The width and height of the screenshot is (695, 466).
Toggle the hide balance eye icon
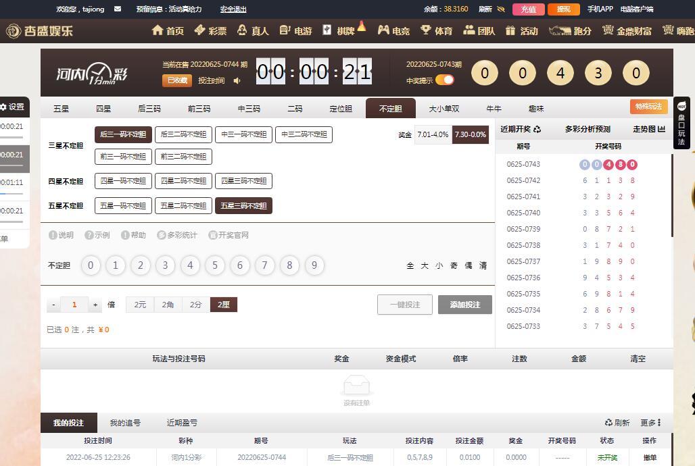click(x=501, y=9)
